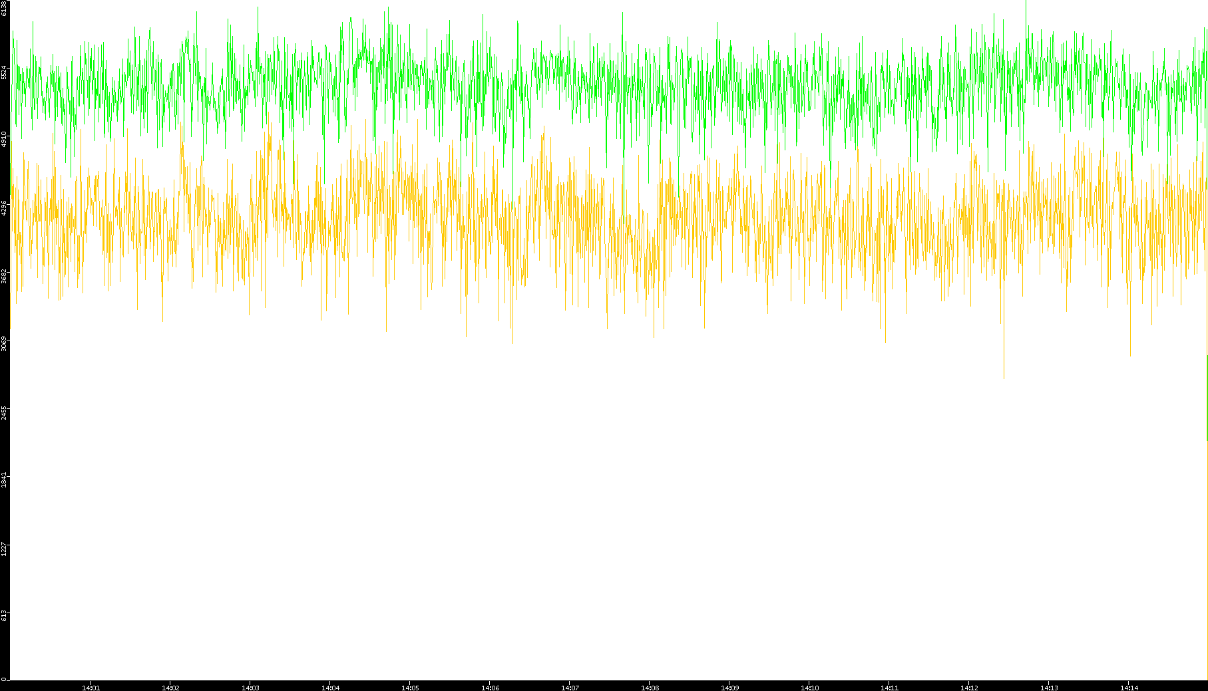
Task: Click the 14:01 time axis label
Action: tap(91, 687)
